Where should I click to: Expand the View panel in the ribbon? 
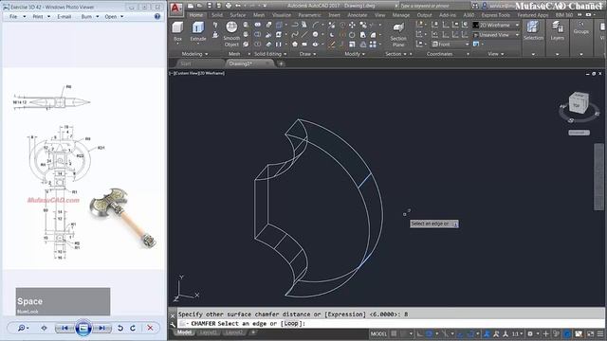[x=495, y=54]
